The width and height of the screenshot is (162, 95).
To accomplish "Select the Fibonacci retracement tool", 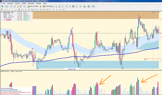I will (22, 10).
